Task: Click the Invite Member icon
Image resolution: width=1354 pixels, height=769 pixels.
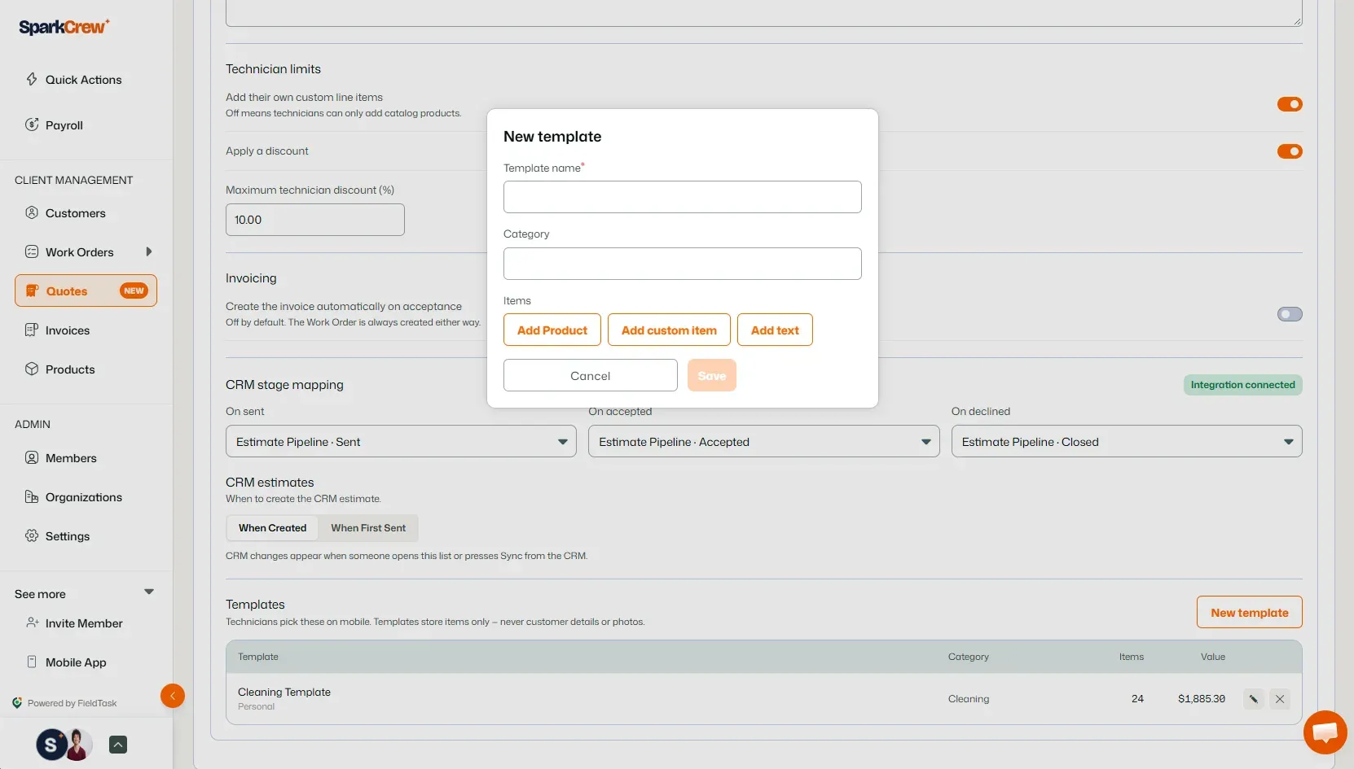Action: [32, 623]
